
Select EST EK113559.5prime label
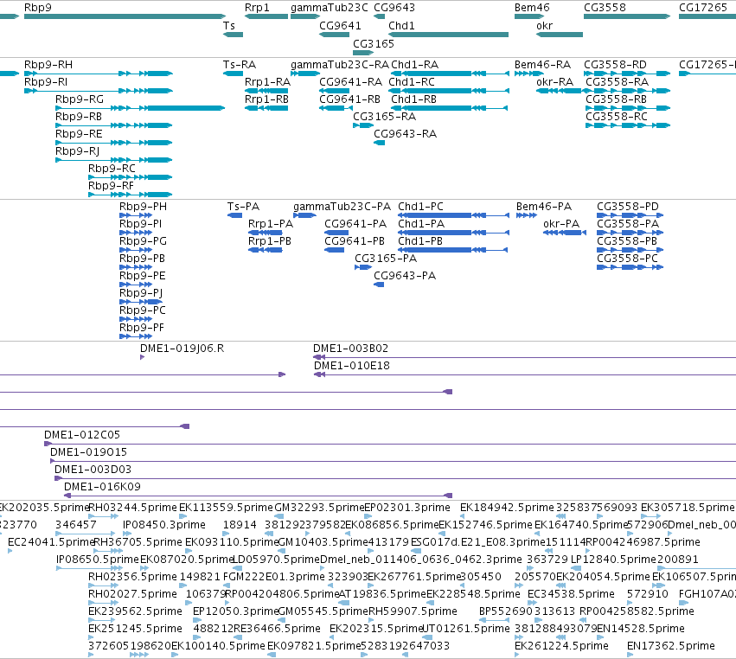tap(226, 508)
